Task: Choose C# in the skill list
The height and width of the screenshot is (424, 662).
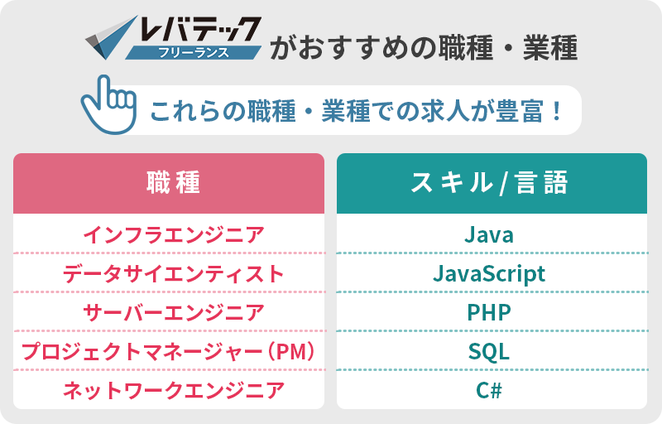Action: click(489, 390)
